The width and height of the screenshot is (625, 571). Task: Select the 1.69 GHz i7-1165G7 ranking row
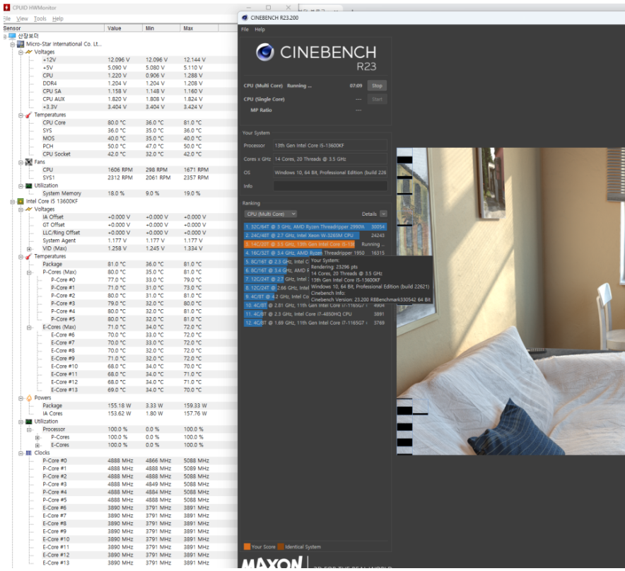pyautogui.click(x=315, y=323)
